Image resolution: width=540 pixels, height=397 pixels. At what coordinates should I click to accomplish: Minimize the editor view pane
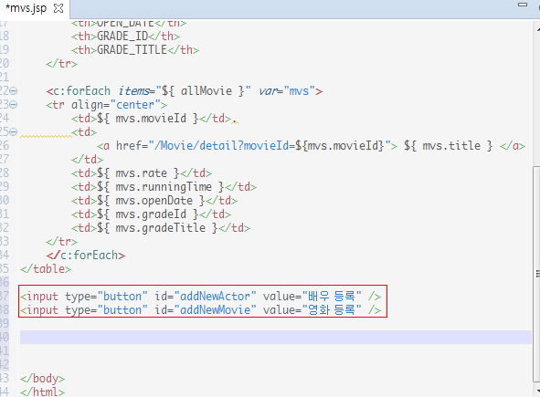pos(523,5)
